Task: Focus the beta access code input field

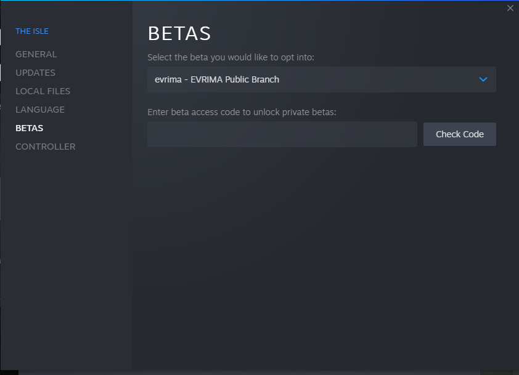Action: (x=282, y=134)
